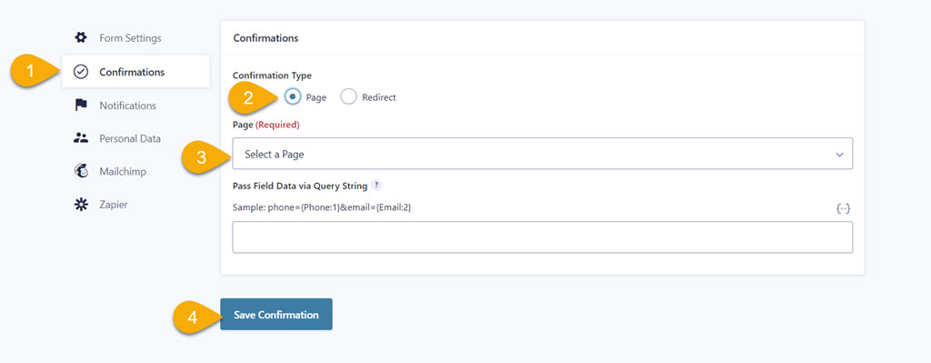Click the query string text input field
Screen dimensions: 931x363
point(542,237)
